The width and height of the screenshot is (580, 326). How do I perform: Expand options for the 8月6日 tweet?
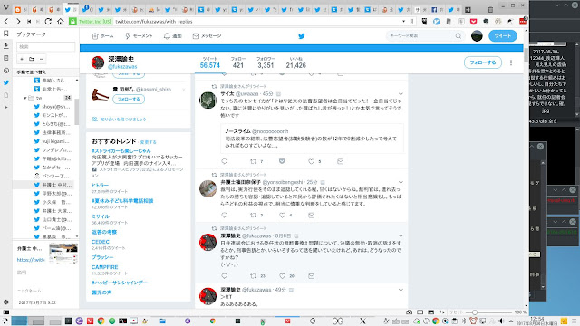click(401, 235)
